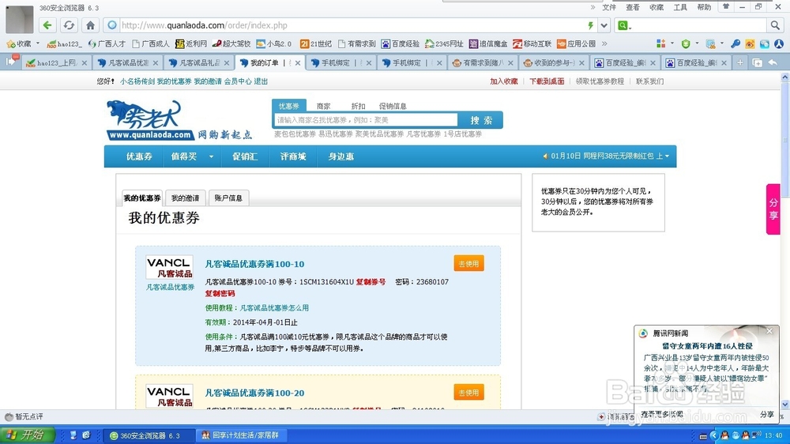Click the magnifier in the browser search box
Image resolution: width=790 pixels, height=444 pixels.
(x=775, y=25)
